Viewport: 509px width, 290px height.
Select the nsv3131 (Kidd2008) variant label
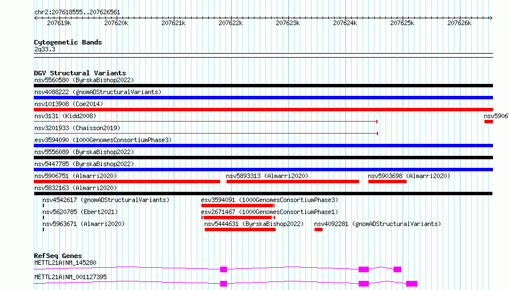click(65, 116)
